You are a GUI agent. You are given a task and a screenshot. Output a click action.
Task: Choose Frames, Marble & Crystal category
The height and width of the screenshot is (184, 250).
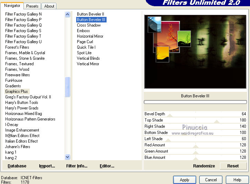point(25,53)
